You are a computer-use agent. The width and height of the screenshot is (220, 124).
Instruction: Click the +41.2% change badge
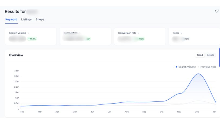(x=32, y=39)
